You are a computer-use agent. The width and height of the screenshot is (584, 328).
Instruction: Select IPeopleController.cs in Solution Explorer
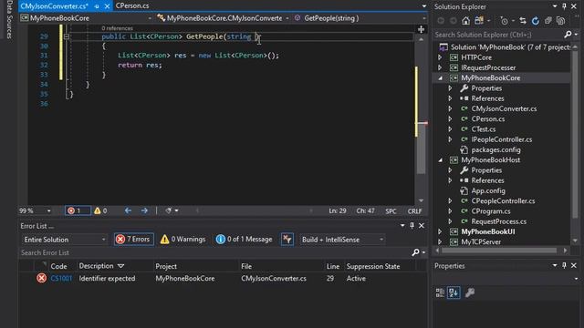click(x=501, y=139)
